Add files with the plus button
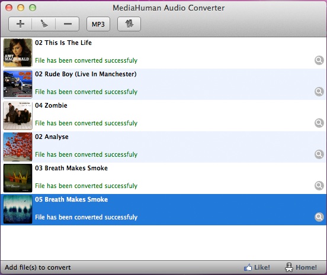The height and width of the screenshot is (275, 327). [20, 24]
